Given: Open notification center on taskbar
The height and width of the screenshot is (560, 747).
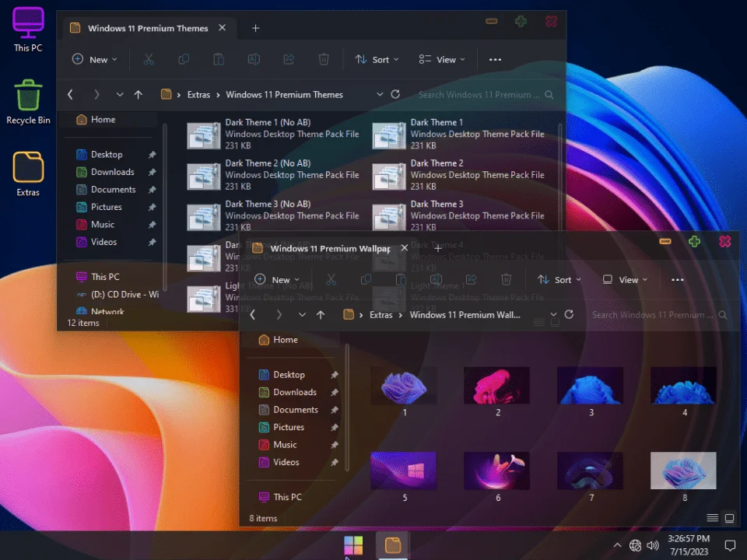Looking at the screenshot, I should (x=730, y=545).
